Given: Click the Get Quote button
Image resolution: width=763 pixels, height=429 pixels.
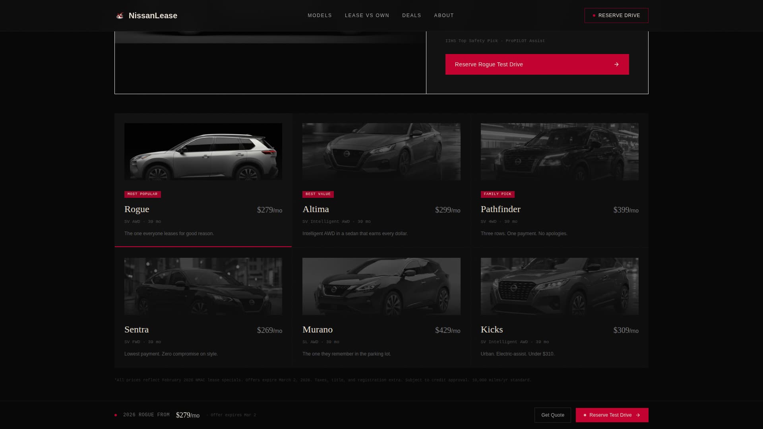Looking at the screenshot, I should [552, 415].
